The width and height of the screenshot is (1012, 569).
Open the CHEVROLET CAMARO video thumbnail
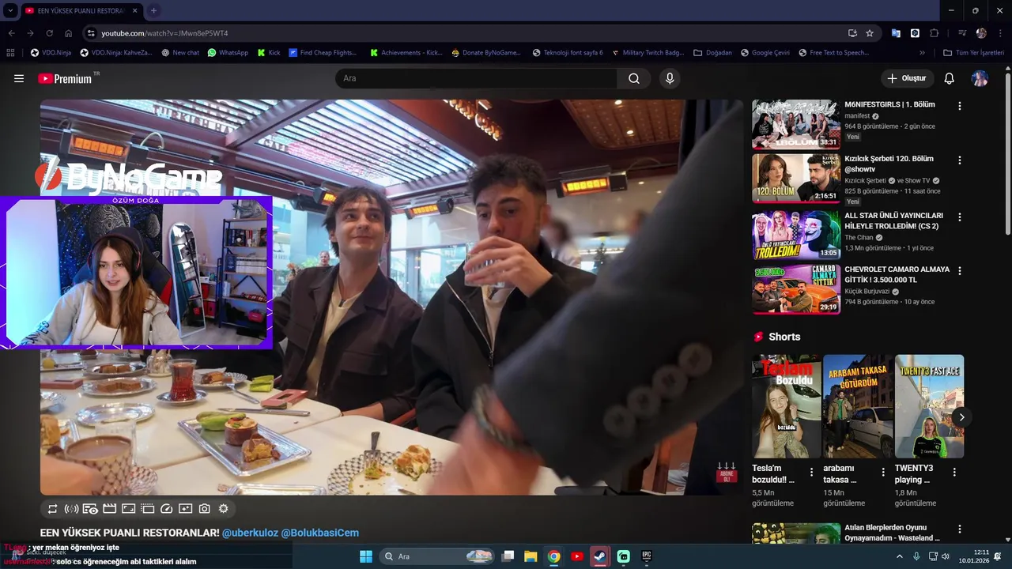click(796, 288)
